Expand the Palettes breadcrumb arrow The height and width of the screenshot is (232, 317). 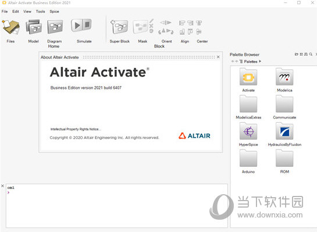(x=260, y=61)
